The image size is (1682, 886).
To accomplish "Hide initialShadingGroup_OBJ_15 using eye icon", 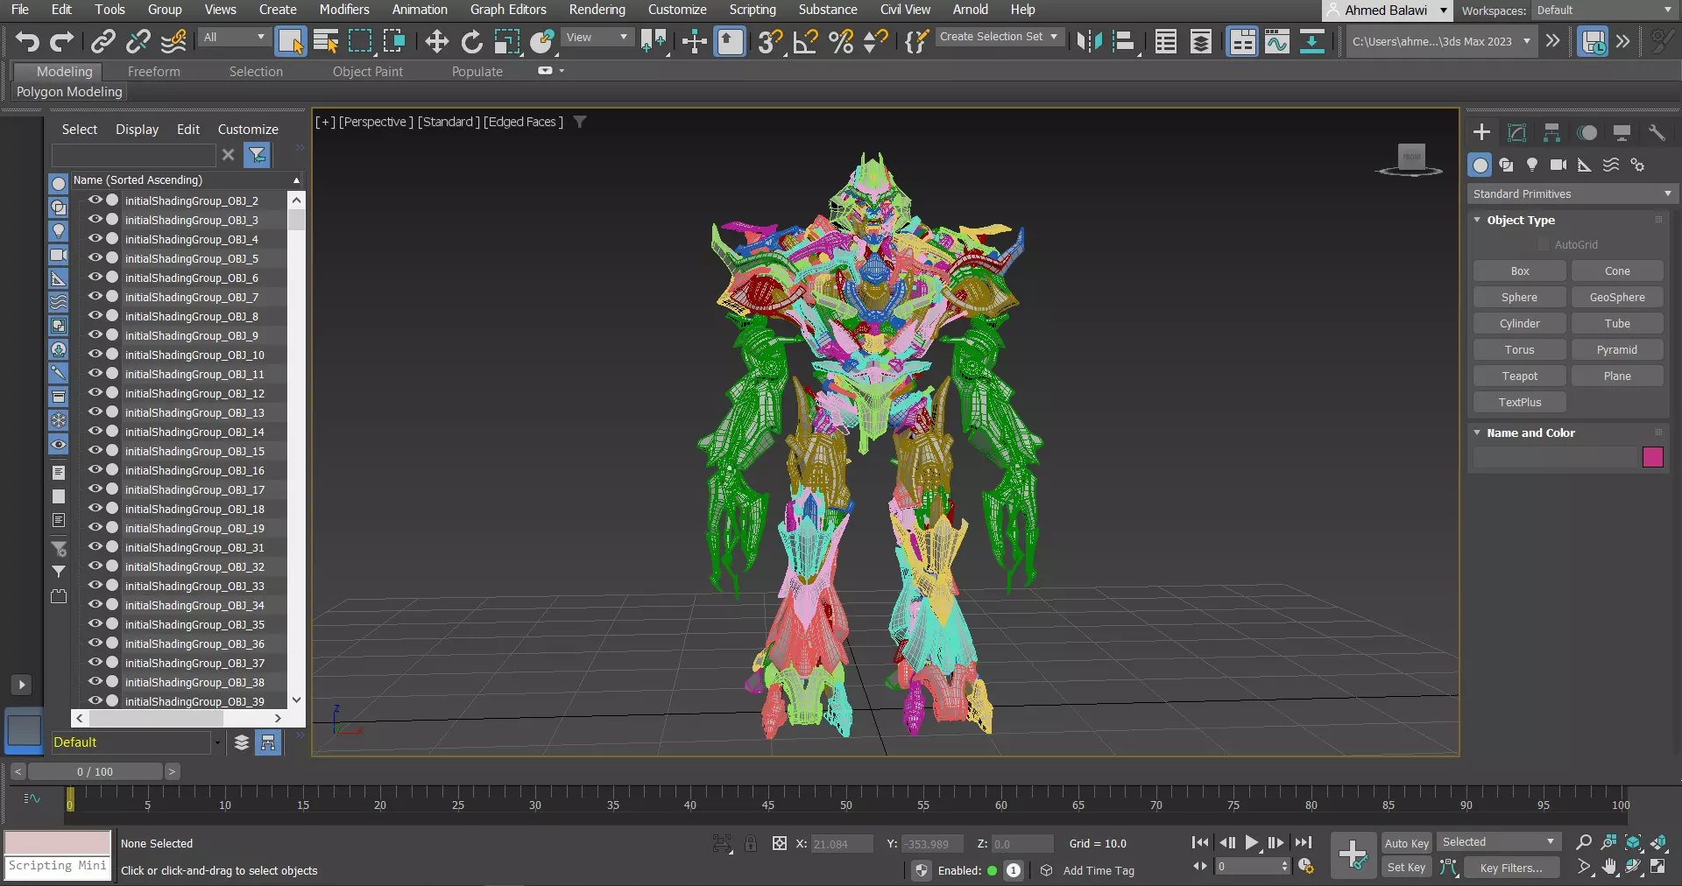I will pos(95,450).
